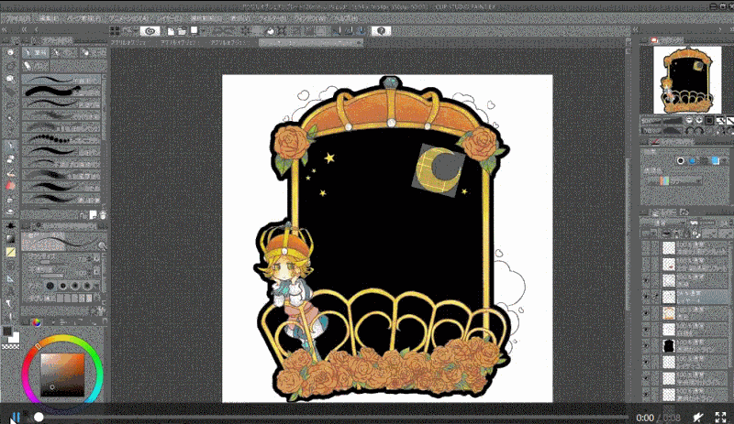
Task: Select the highlighted Pen tool in the tool palette
Action: 10,147
